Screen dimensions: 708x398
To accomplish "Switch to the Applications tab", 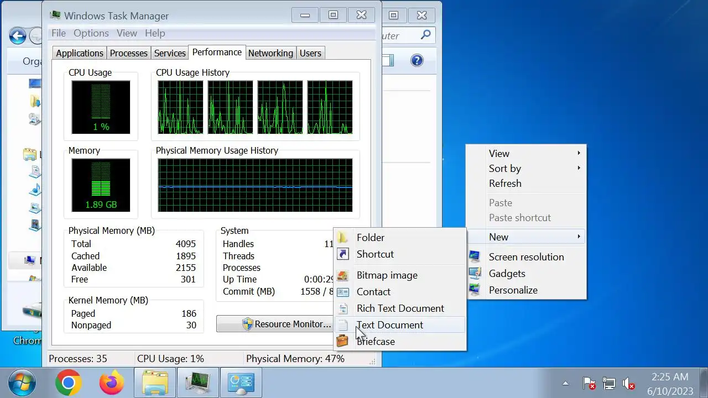I will [80, 53].
